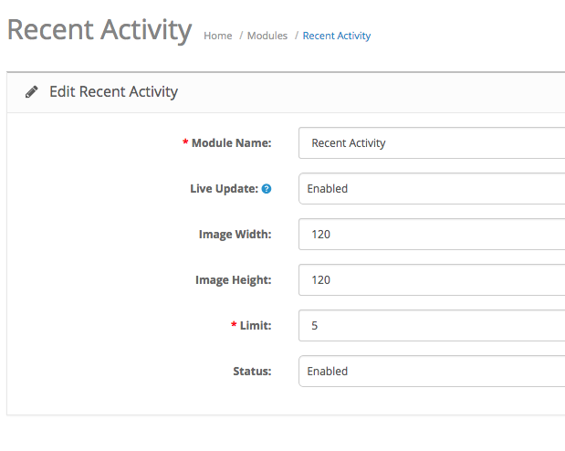Image resolution: width=565 pixels, height=451 pixels.
Task: Click the Image Width label
Action: point(235,235)
